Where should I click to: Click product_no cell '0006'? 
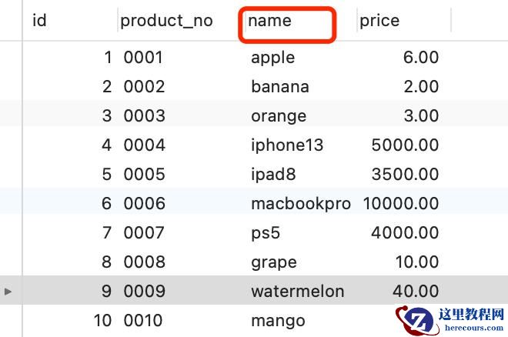144,204
